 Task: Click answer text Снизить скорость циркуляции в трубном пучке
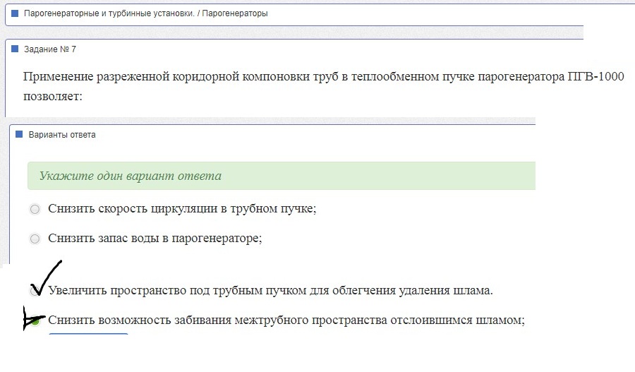pyautogui.click(x=182, y=208)
